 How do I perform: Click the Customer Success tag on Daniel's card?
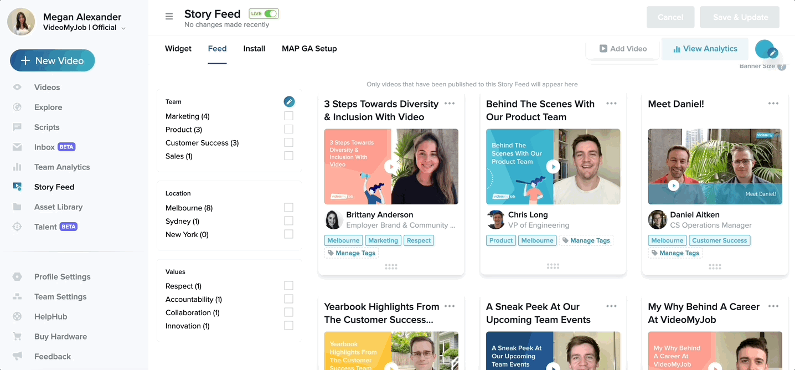pyautogui.click(x=720, y=240)
